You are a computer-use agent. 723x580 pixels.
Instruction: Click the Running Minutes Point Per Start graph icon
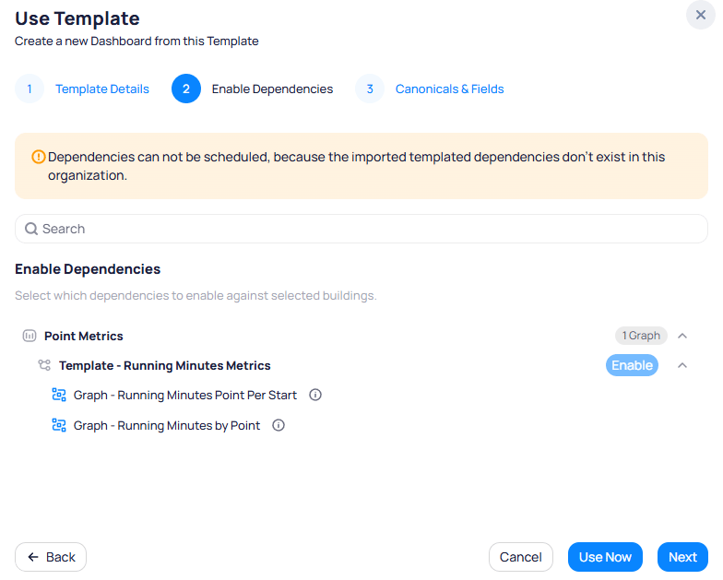point(59,395)
